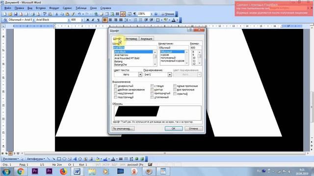Click the Align left toolbar icon
314x176 pixels.
pyautogui.click(x=105, y=20)
